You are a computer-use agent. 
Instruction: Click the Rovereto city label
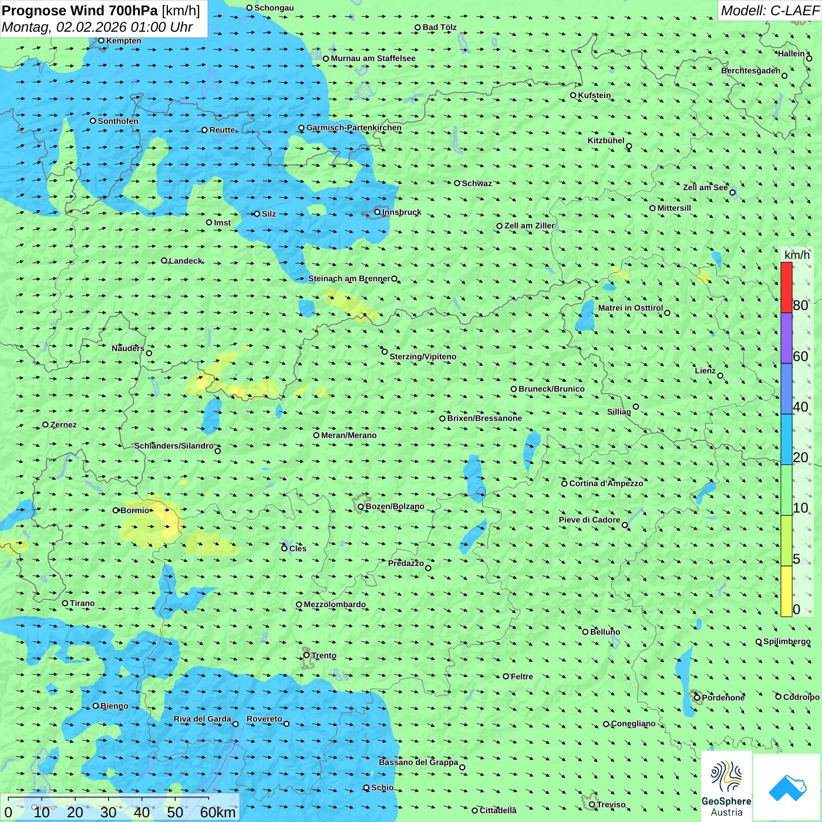264,719
